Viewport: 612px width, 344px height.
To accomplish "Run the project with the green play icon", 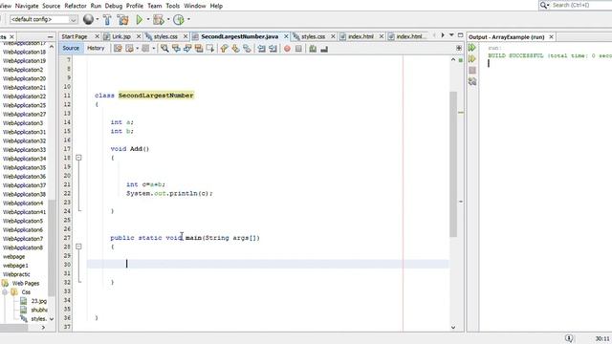I will (139, 19).
